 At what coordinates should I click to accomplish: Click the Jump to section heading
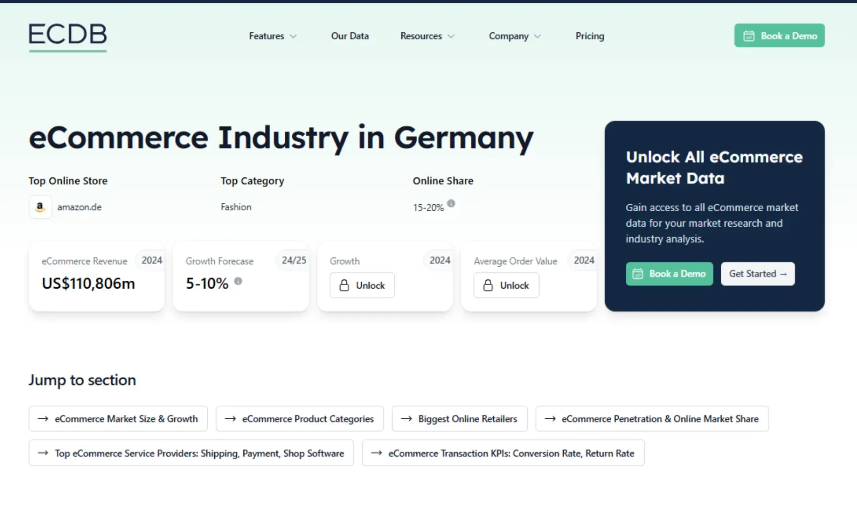[82, 380]
